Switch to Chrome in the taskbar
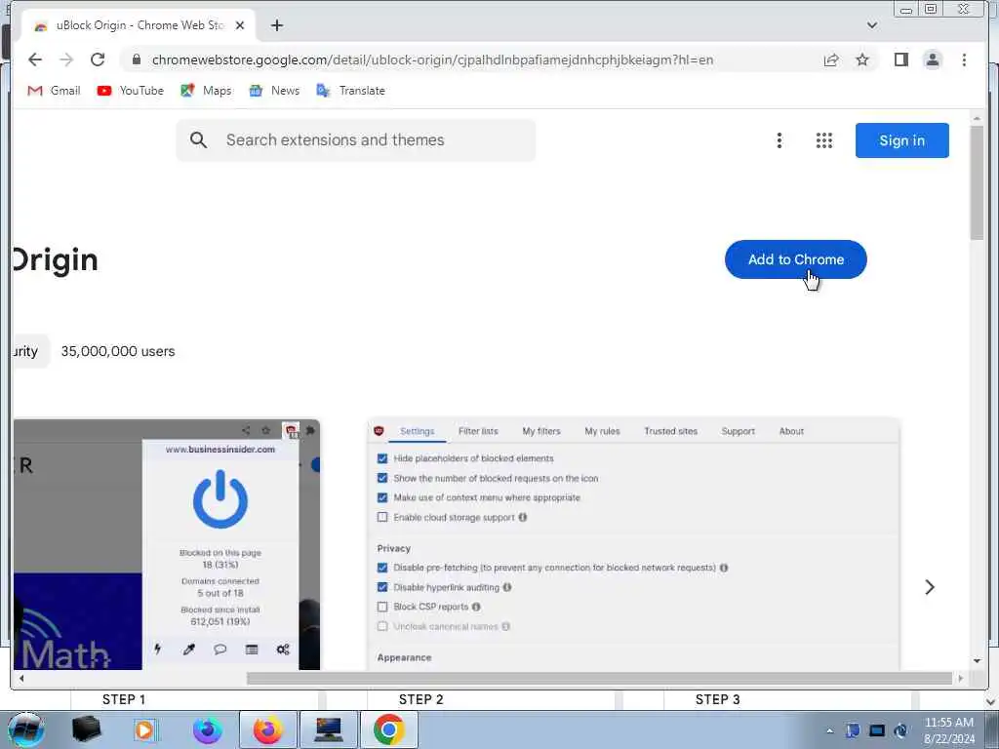Viewport: 999px width, 749px height. (388, 729)
